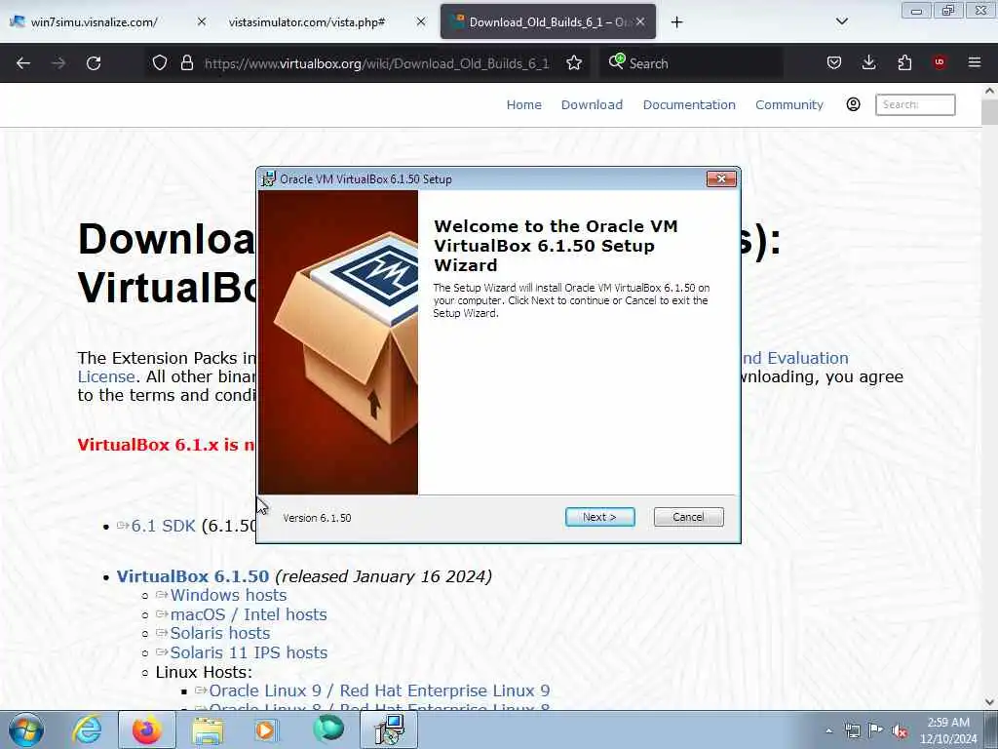Open the VirtualBox 6.1.50 heading link

(193, 576)
